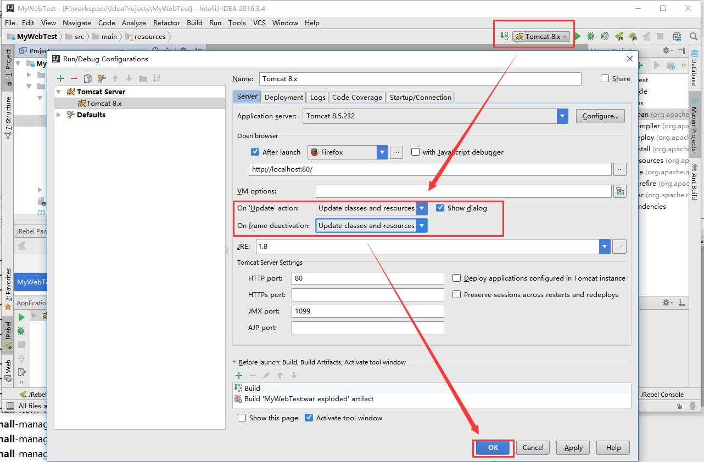
Task: Copy the selected run configuration
Action: tap(88, 78)
